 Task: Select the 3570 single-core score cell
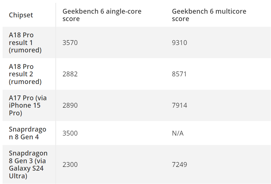pos(70,43)
